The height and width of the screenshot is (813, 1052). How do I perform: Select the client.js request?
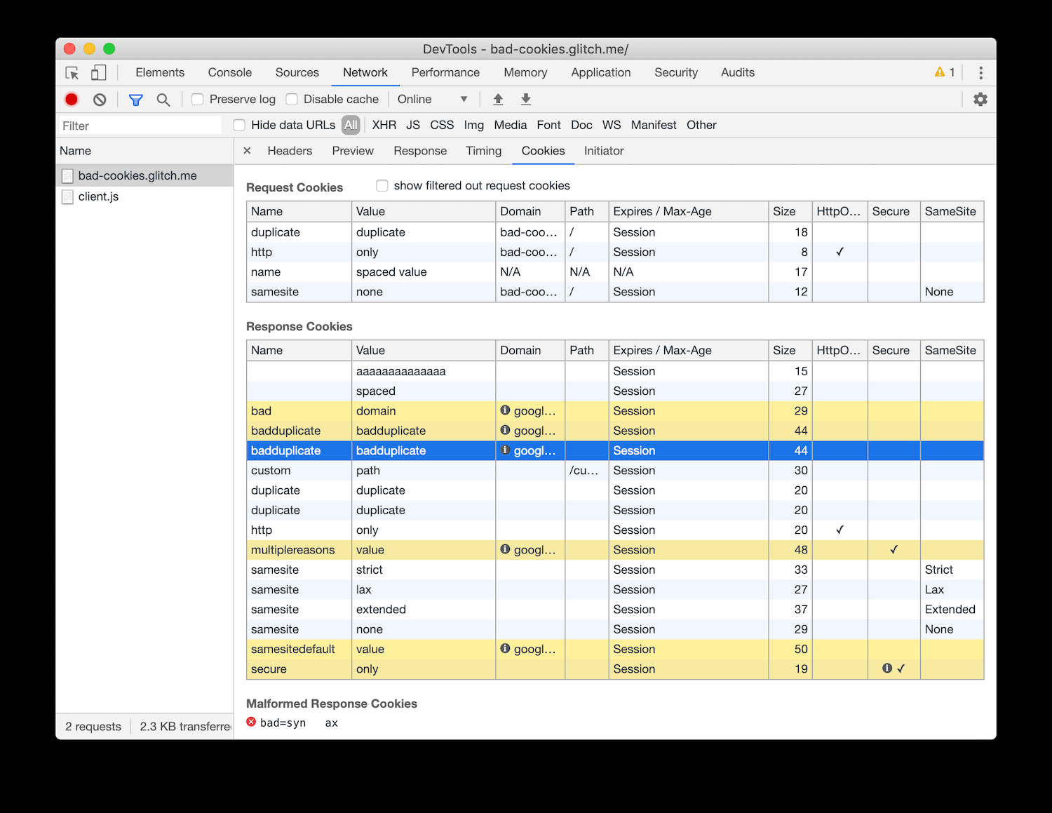(x=98, y=196)
